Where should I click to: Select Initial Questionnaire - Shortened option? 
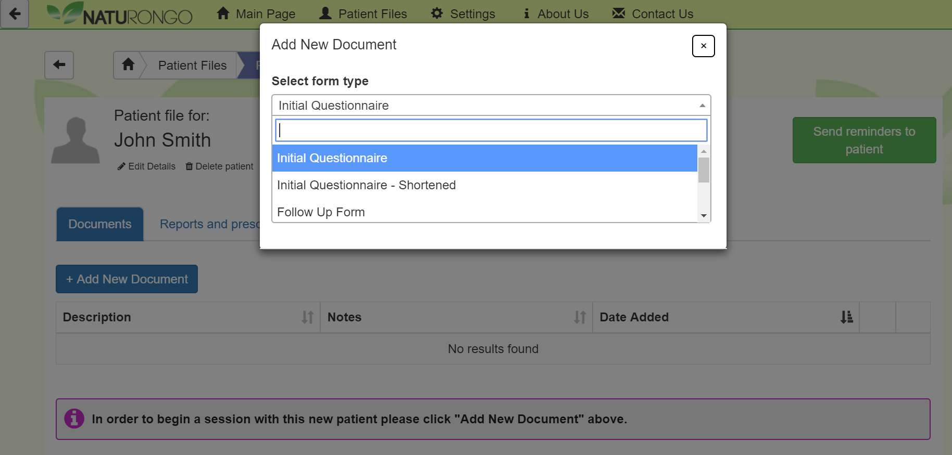(x=366, y=185)
